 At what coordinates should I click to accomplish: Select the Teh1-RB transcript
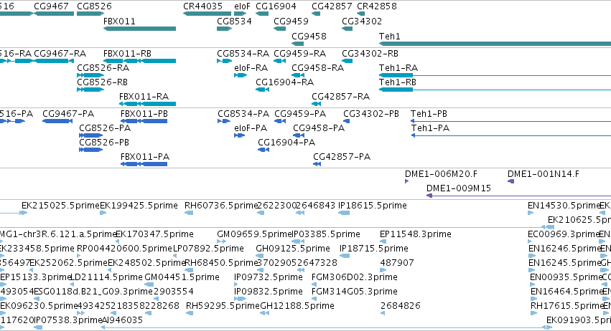click(495, 90)
